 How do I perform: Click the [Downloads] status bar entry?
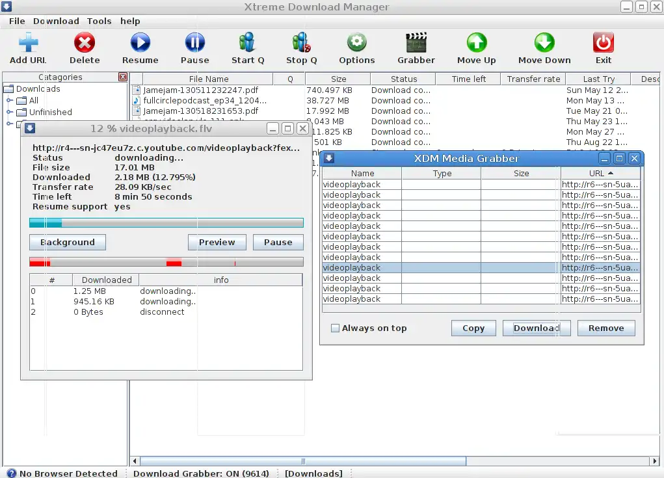tap(313, 473)
